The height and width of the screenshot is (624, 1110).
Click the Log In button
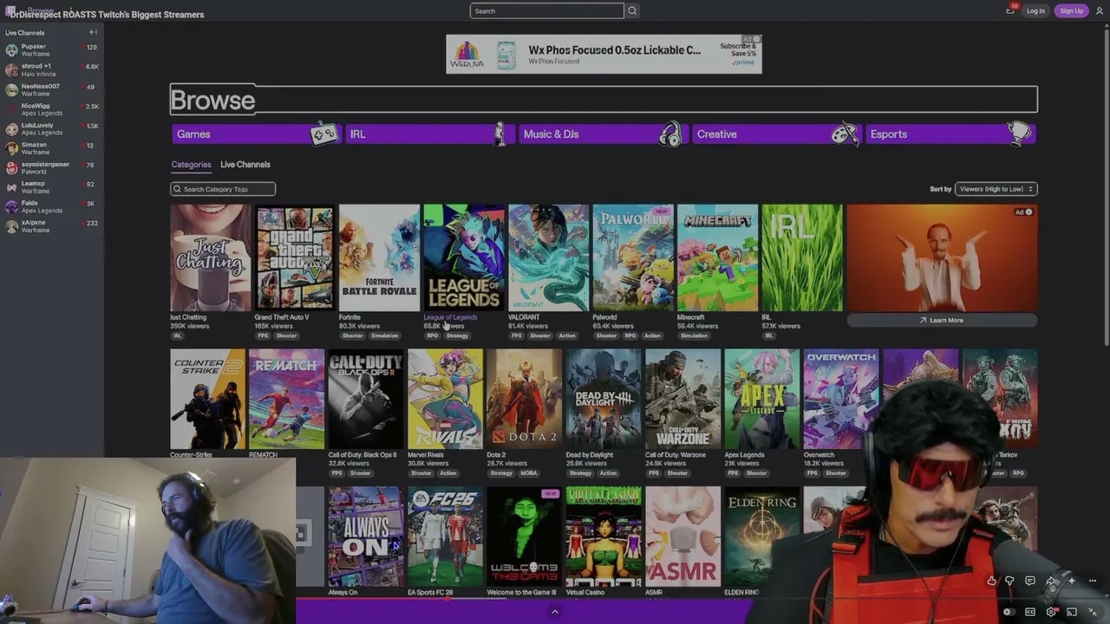[x=1035, y=10]
